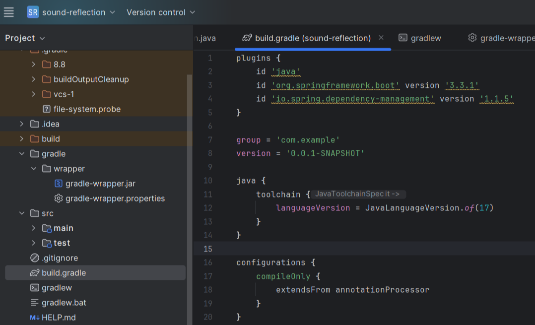Select .gitignore in the project tree
Viewport: 535px width, 325px height.
[60, 258]
